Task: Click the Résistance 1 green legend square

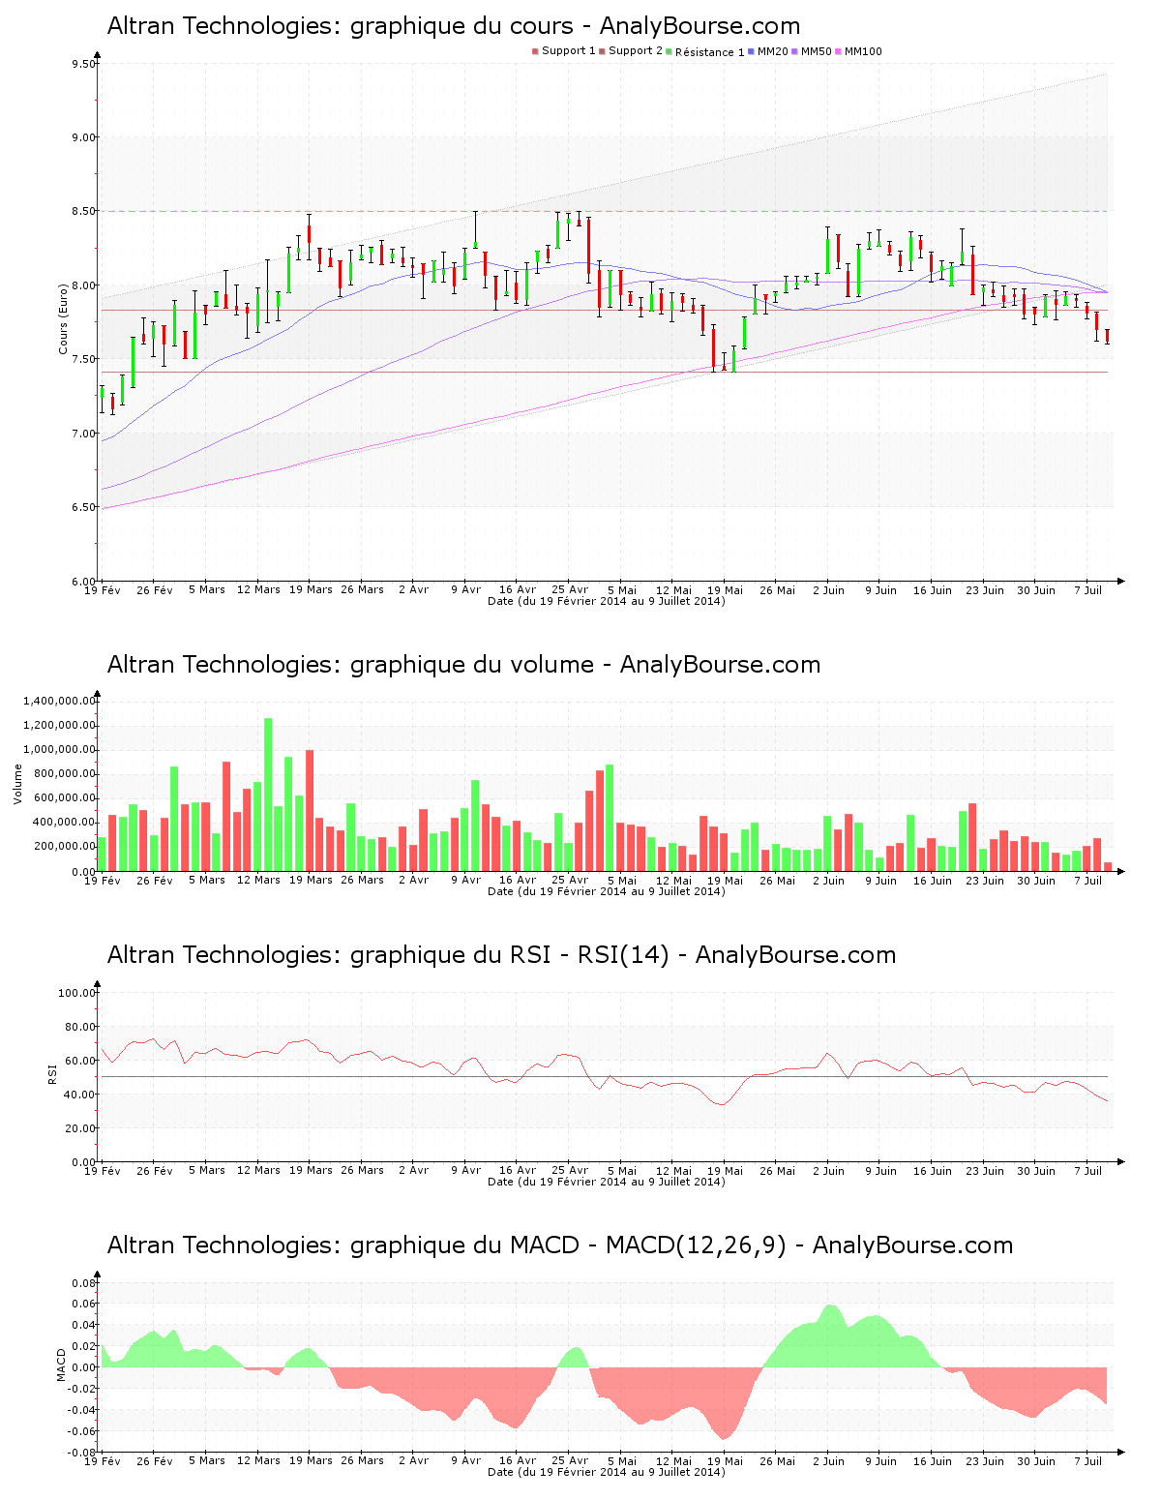Action: 669,51
